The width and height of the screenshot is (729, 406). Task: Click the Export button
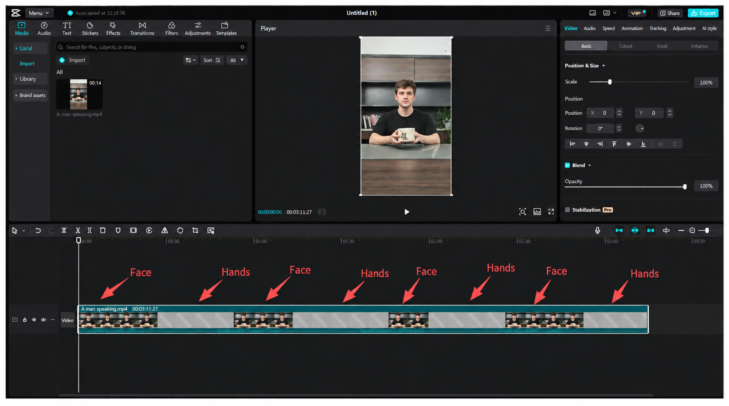coord(703,13)
